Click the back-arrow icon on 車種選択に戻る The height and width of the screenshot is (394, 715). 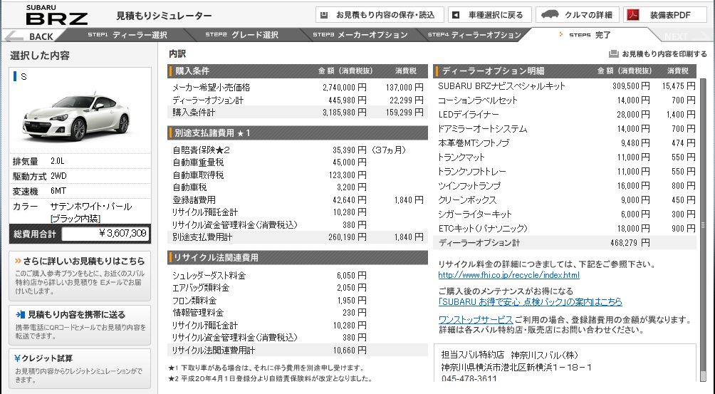point(456,15)
